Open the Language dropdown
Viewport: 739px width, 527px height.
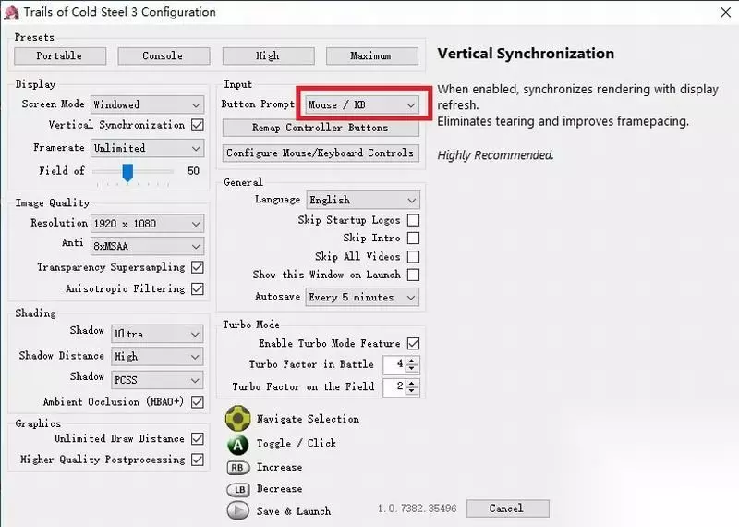click(x=363, y=200)
